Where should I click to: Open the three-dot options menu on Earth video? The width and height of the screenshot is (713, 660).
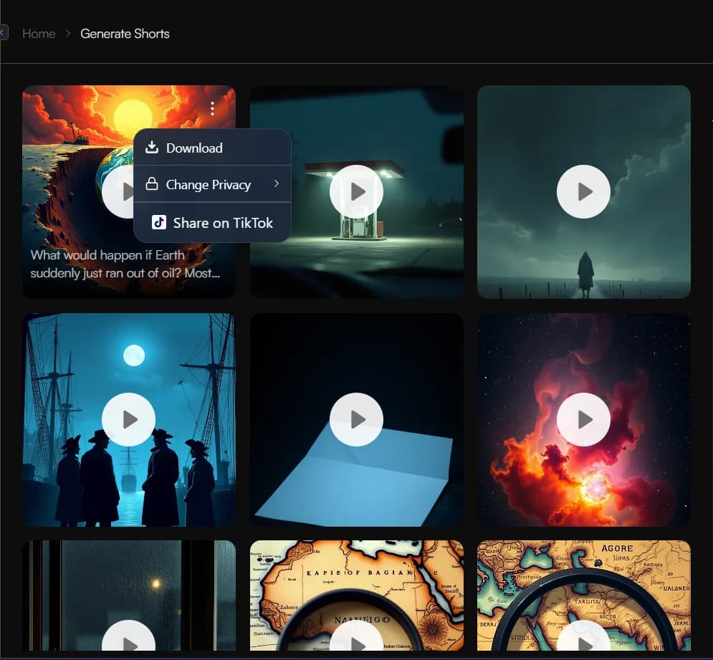tap(212, 108)
